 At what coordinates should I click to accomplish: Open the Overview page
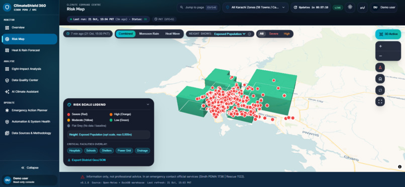click(x=29, y=28)
